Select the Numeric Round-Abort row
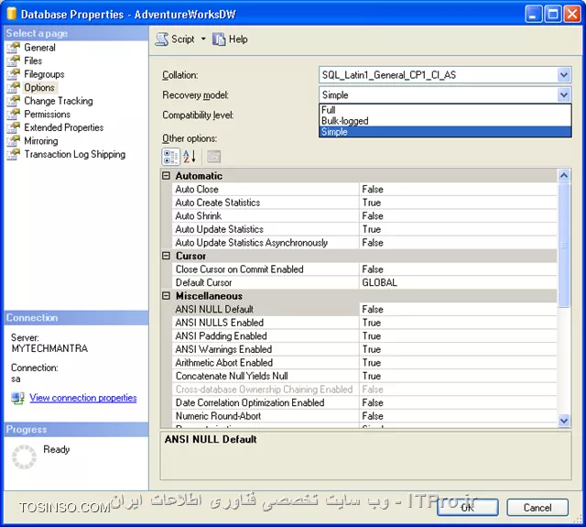Screen dimensions: 586x527 click(364, 416)
